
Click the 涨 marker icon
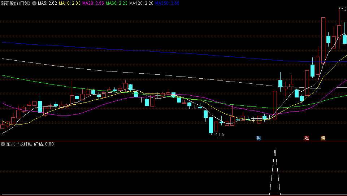point(307,138)
